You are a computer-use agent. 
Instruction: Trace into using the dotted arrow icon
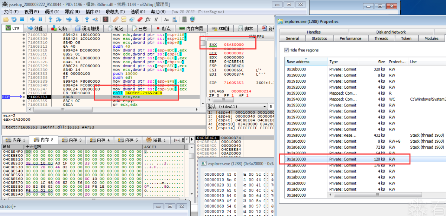(68, 19)
